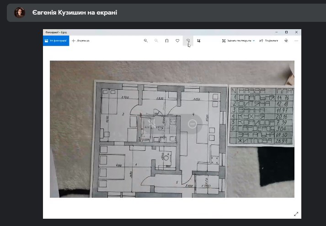
Task: Click the area value '69.50' in table
Action: [x=282, y=135]
